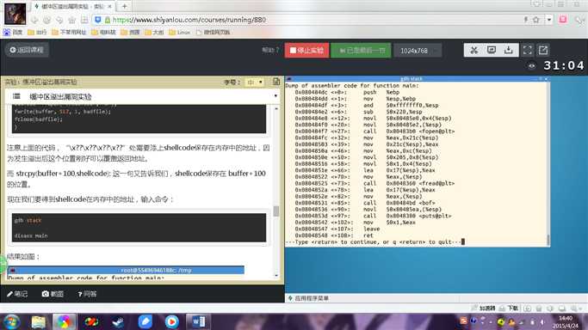Click the gdb terminal title bar

click(417, 78)
